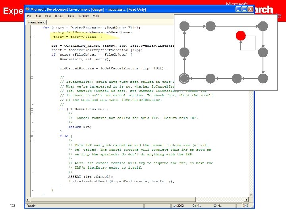Open the Edit menu
The height and width of the screenshot is (214, 286).
tap(38, 16)
